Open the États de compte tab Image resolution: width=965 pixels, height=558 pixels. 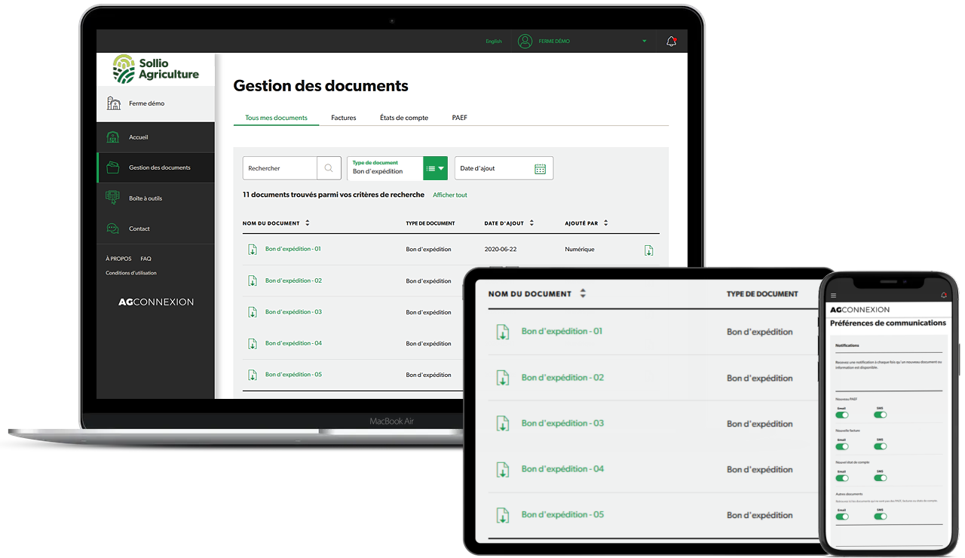click(x=404, y=118)
